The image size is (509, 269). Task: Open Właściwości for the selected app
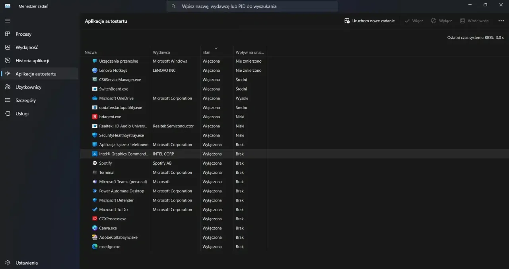(x=475, y=21)
